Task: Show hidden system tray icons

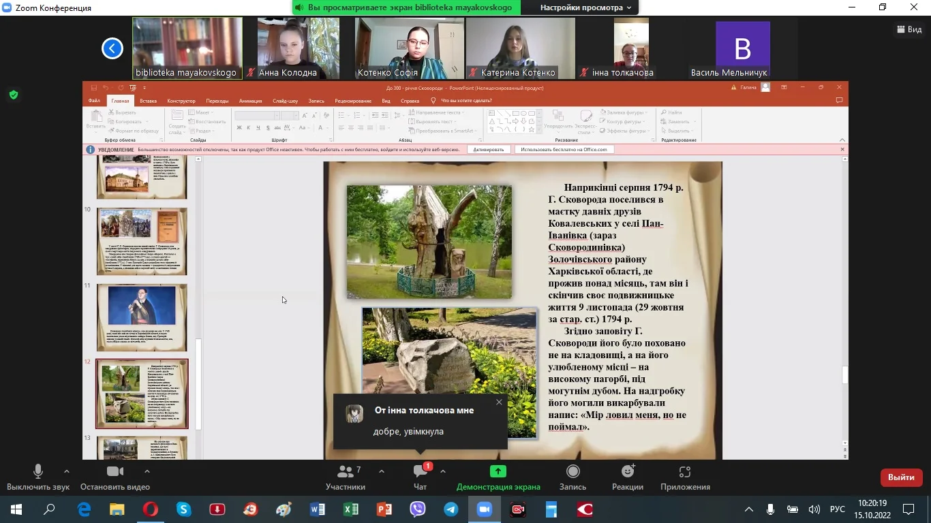Action: tap(749, 509)
